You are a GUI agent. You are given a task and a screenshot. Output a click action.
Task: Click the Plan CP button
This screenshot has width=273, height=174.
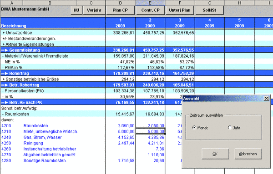pyautogui.click(x=120, y=10)
